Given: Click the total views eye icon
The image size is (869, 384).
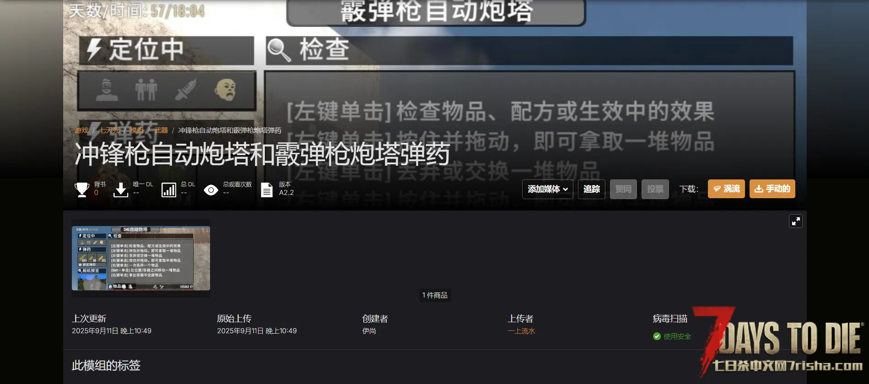Looking at the screenshot, I should pos(211,190).
